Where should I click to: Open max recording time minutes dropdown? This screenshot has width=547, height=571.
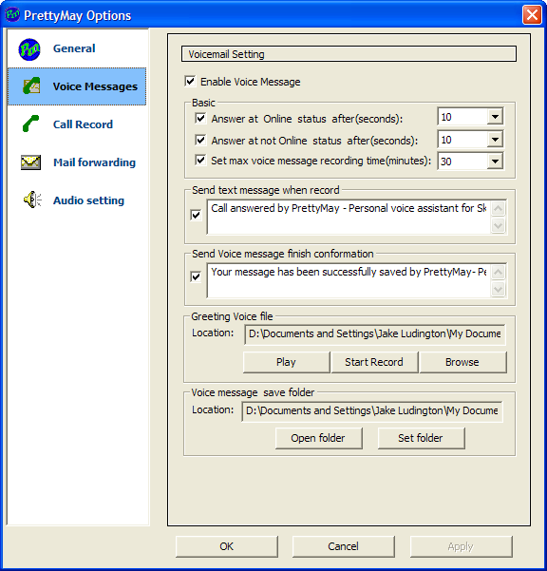(x=495, y=161)
